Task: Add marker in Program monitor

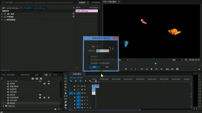Action: click(126, 69)
